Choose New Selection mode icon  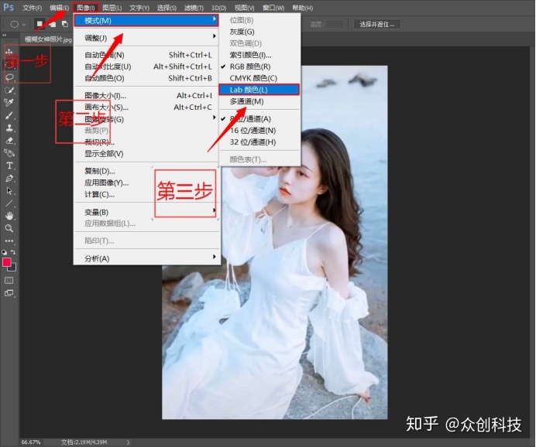click(x=40, y=24)
